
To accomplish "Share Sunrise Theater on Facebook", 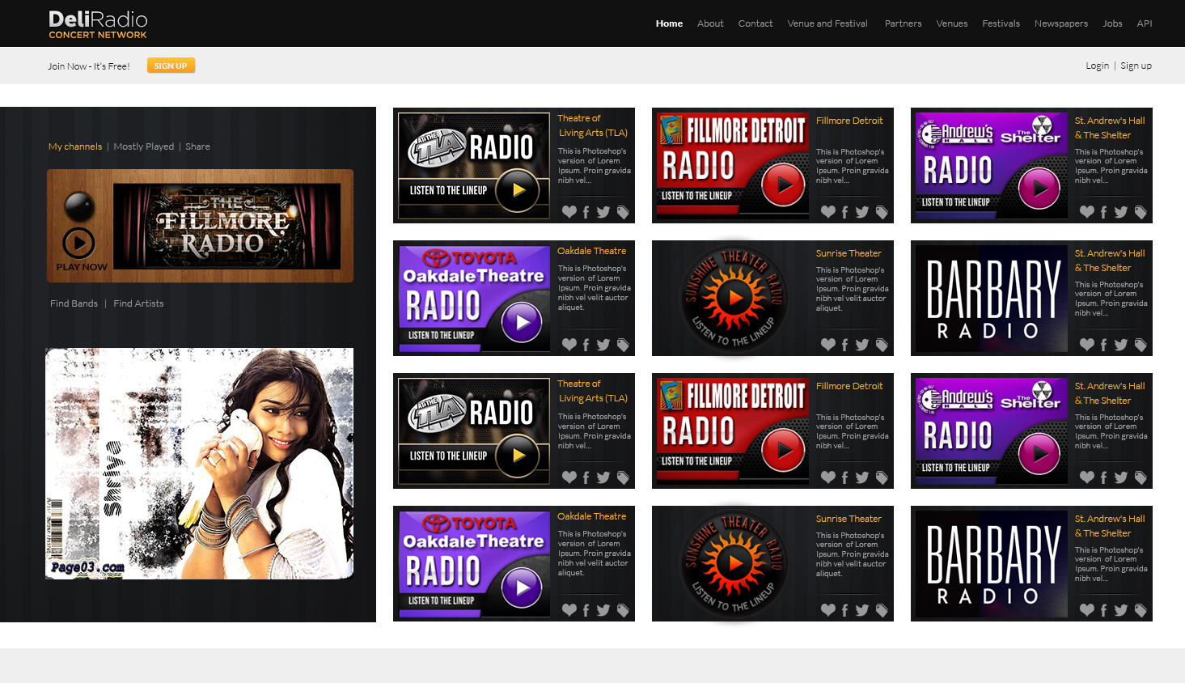I will pyautogui.click(x=844, y=344).
